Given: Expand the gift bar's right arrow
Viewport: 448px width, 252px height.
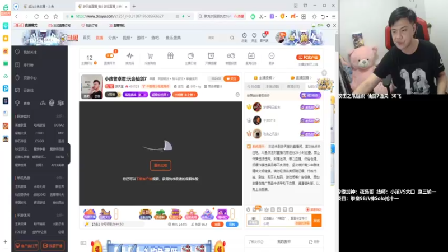Looking at the screenshot, I should [x=232, y=214].
